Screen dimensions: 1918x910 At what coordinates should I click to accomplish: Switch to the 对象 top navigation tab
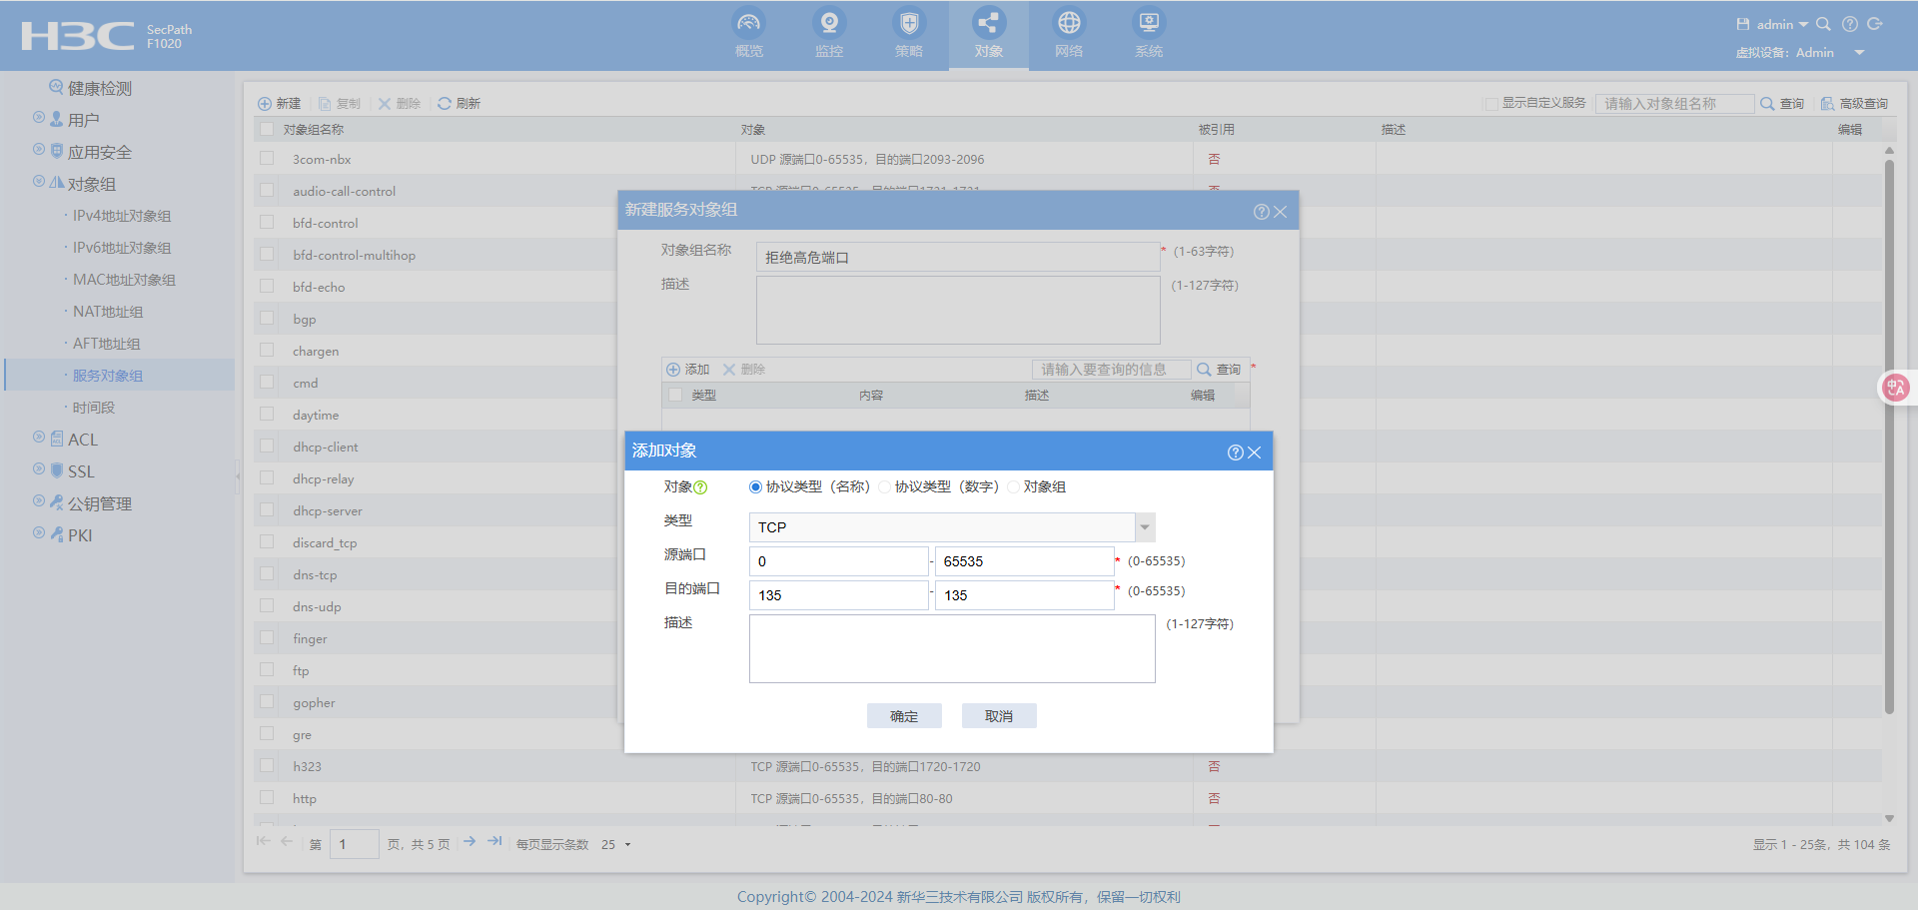tap(989, 34)
